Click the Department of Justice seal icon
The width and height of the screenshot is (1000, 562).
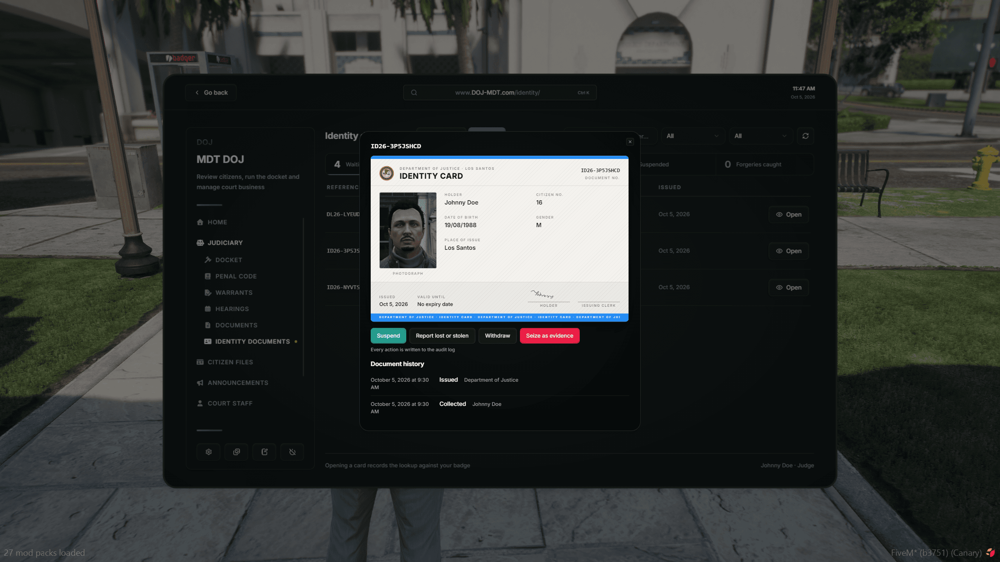387,173
